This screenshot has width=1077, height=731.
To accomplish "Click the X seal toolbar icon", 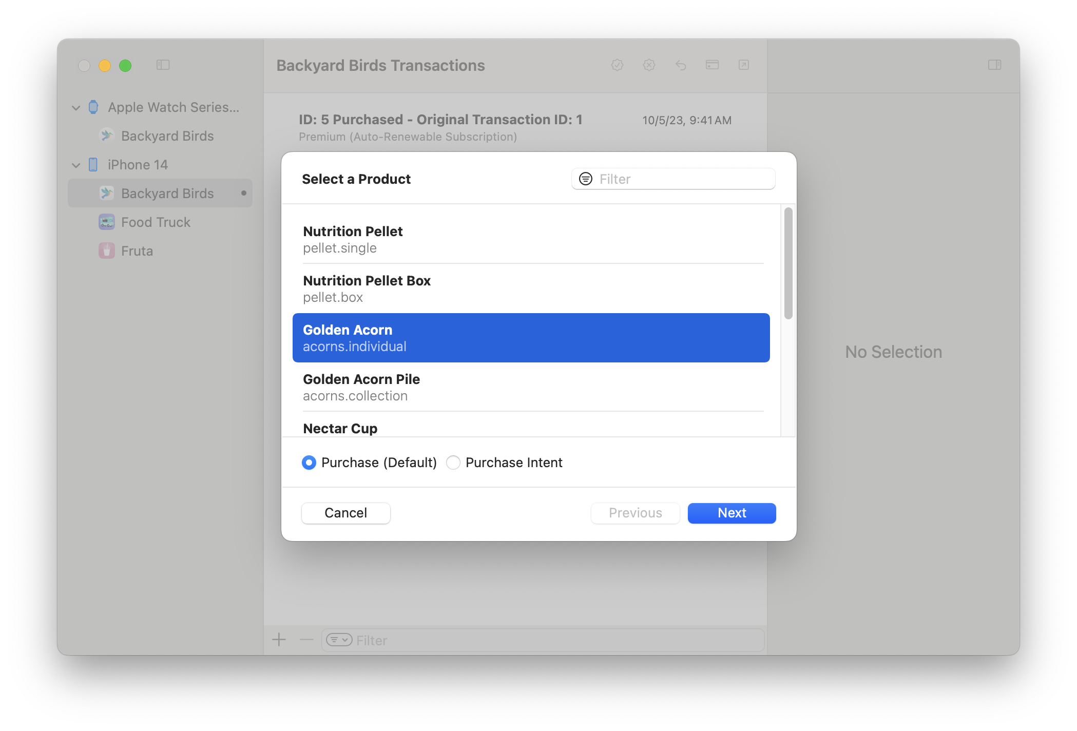I will [x=649, y=65].
